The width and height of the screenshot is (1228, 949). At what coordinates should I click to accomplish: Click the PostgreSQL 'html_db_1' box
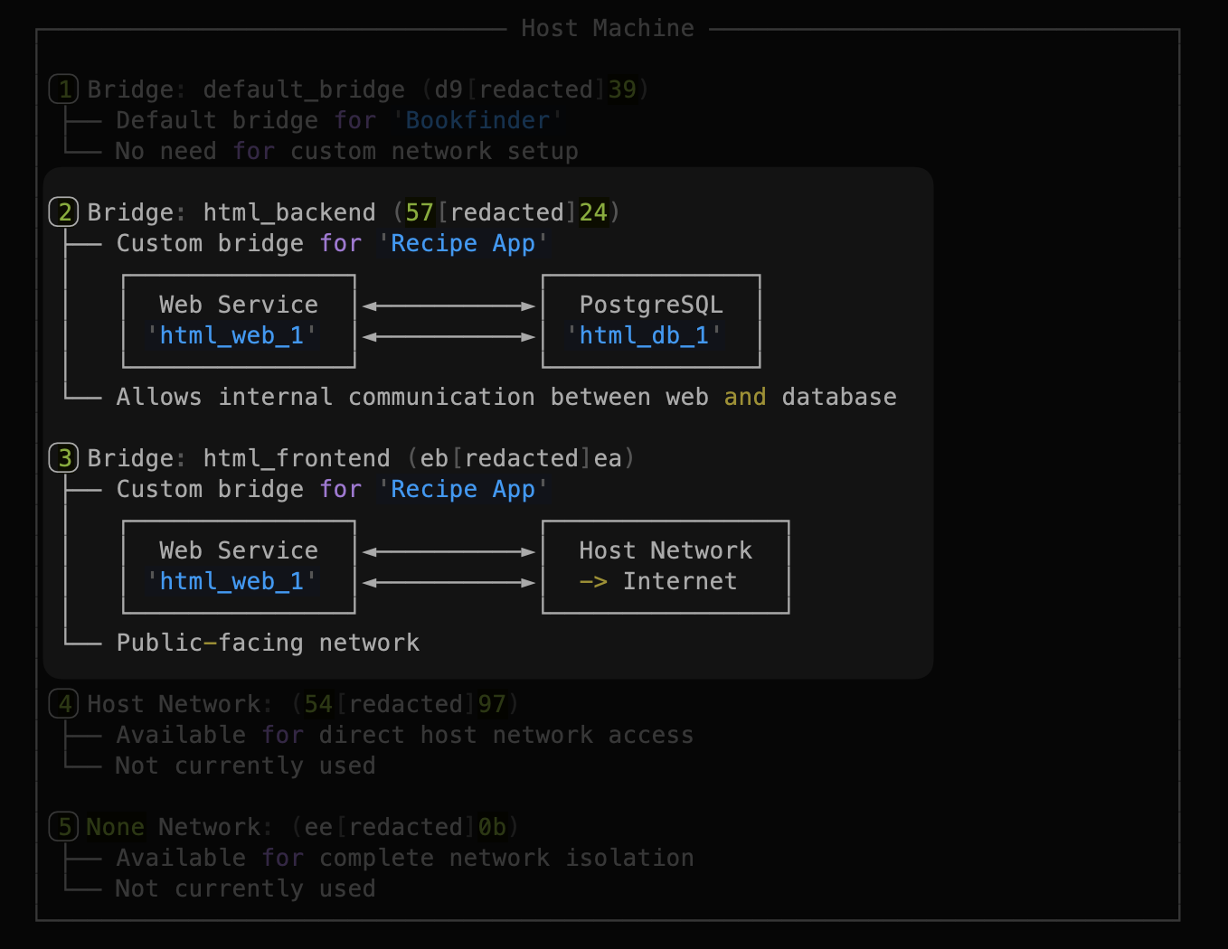click(x=650, y=321)
